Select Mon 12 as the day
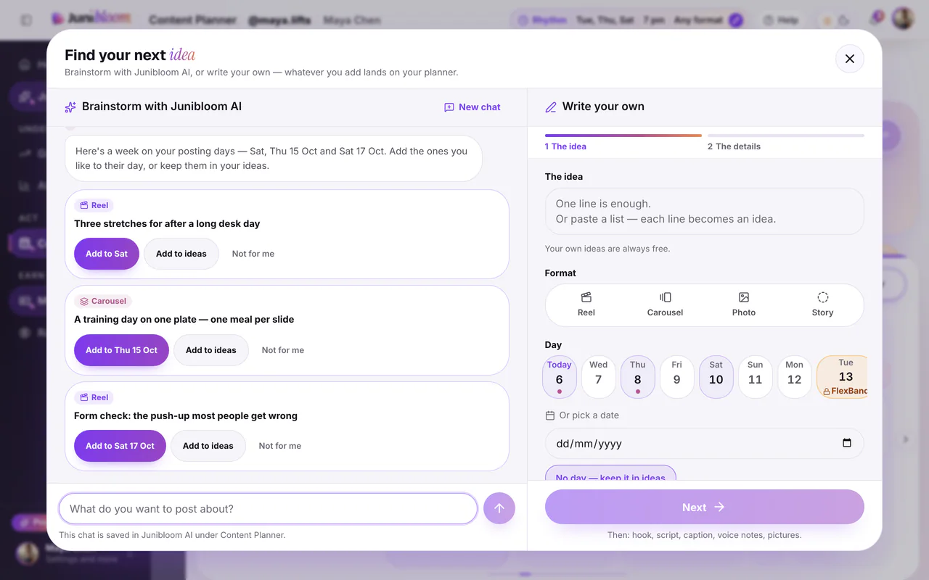The height and width of the screenshot is (580, 929). click(795, 377)
